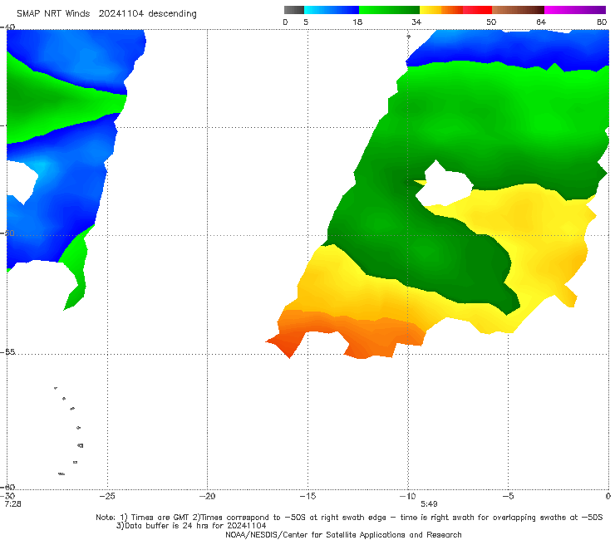Click the red segment of the colorbar
615x540 pixels.
tap(477, 10)
